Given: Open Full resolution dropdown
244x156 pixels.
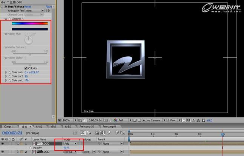Looking at the screenshot, I should point(125,120).
